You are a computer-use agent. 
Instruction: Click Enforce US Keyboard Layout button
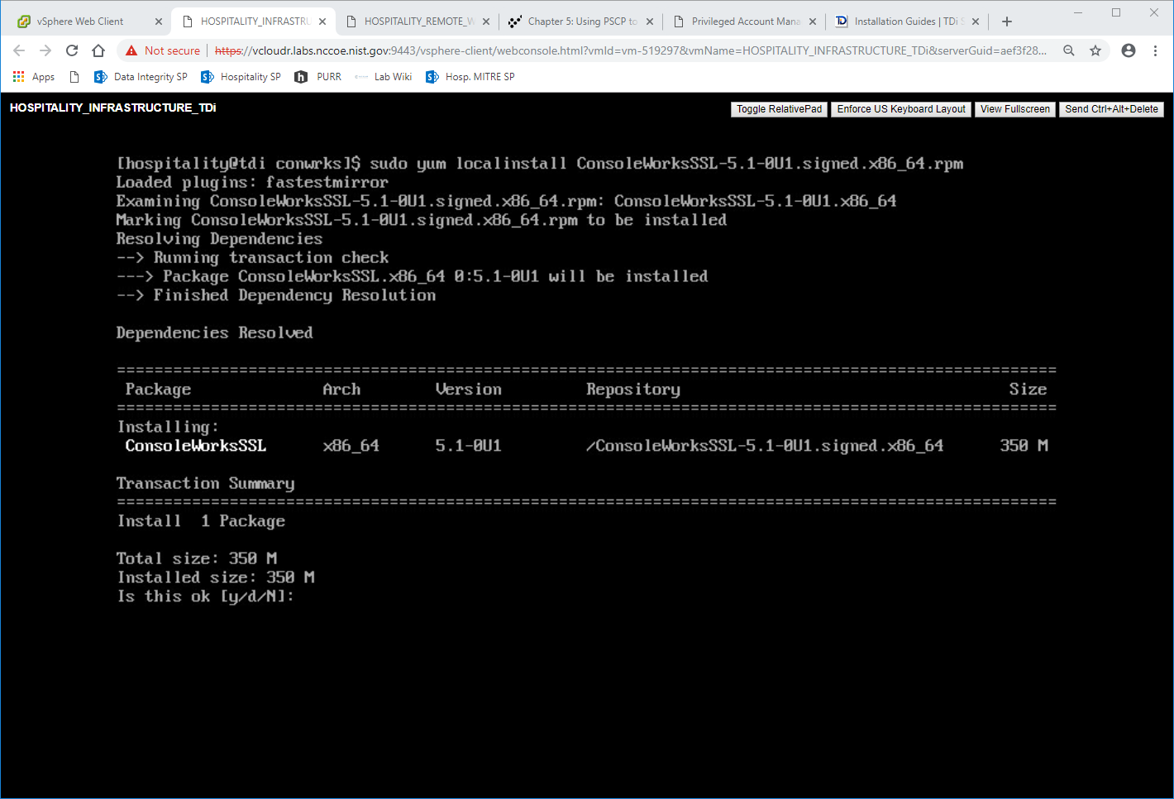[x=901, y=109]
